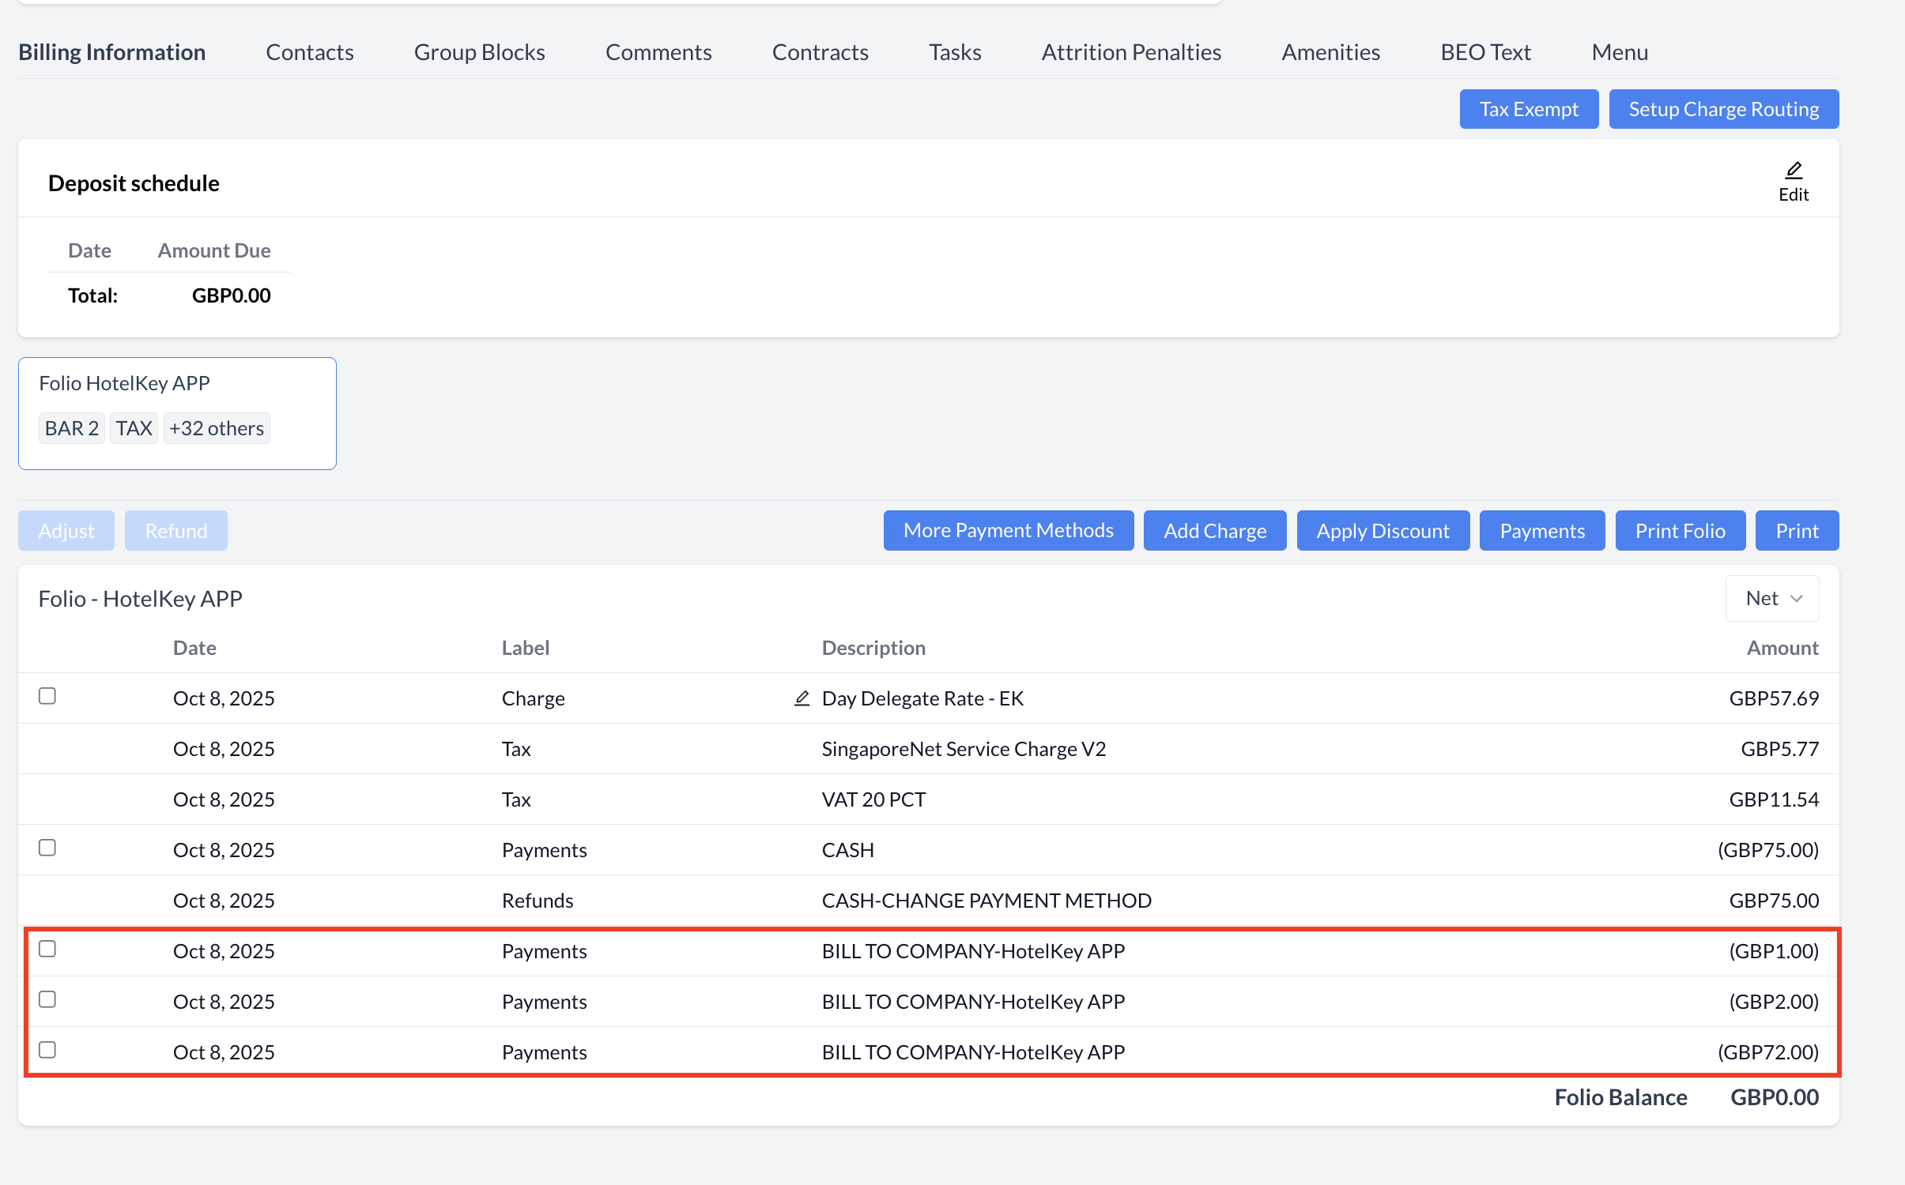Click Setup Charge Routing button
This screenshot has height=1185, width=1905.
tap(1723, 109)
